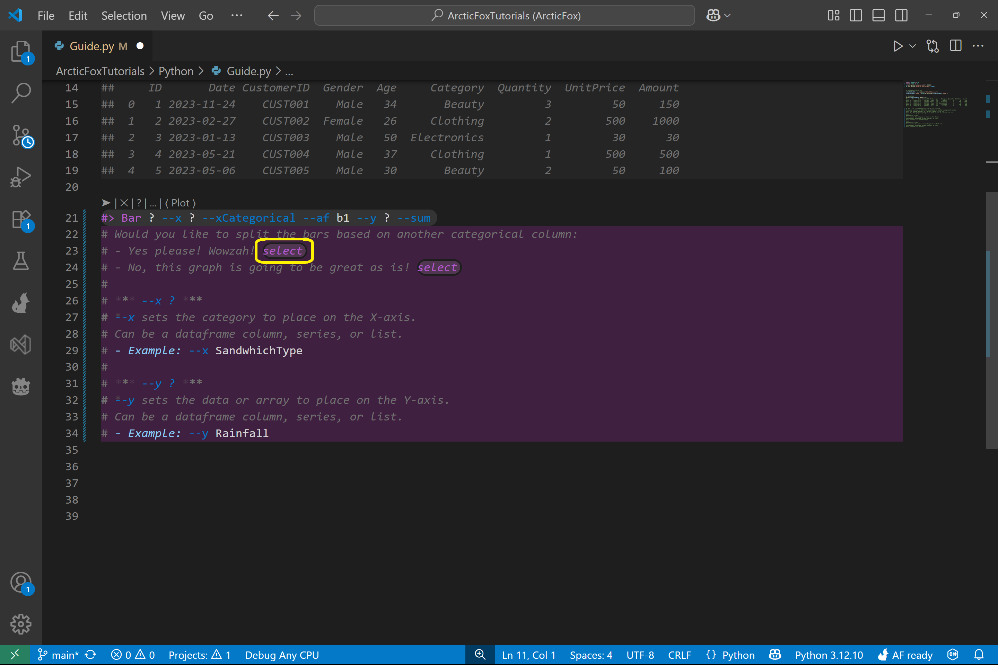Open the Accounts menu

[x=21, y=582]
